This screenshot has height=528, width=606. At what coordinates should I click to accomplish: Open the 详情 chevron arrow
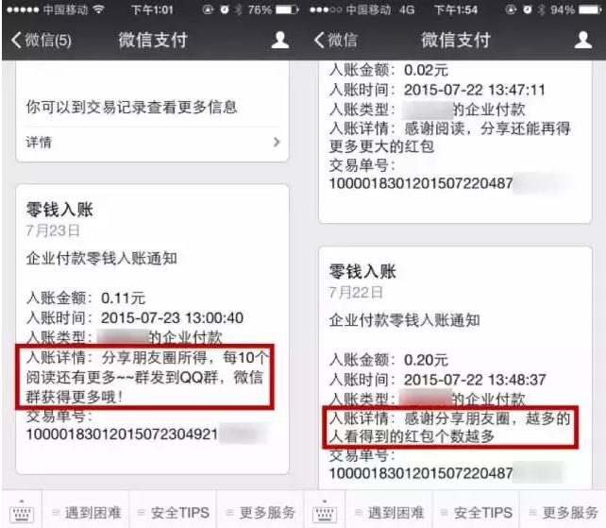(x=277, y=142)
